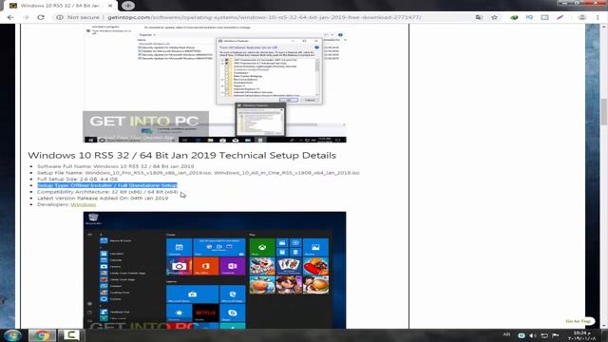The height and width of the screenshot is (342, 608).
Task: Open the volume tray icon
Action: click(x=533, y=335)
